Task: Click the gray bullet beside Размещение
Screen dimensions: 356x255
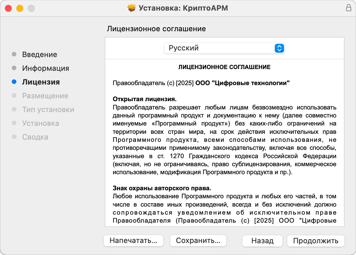Action: (x=13, y=96)
